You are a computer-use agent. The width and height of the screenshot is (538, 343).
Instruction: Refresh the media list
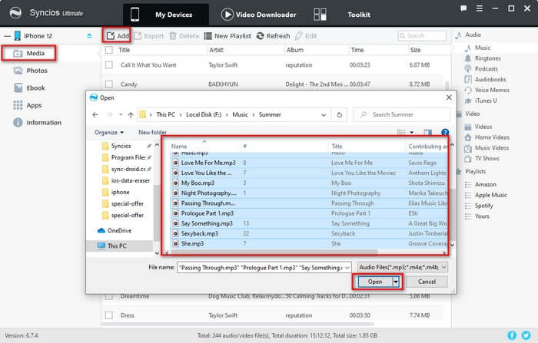273,35
